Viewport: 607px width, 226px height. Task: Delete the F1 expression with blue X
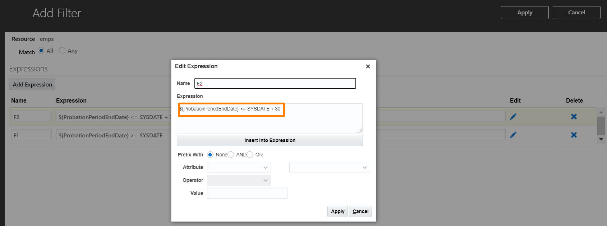click(574, 135)
